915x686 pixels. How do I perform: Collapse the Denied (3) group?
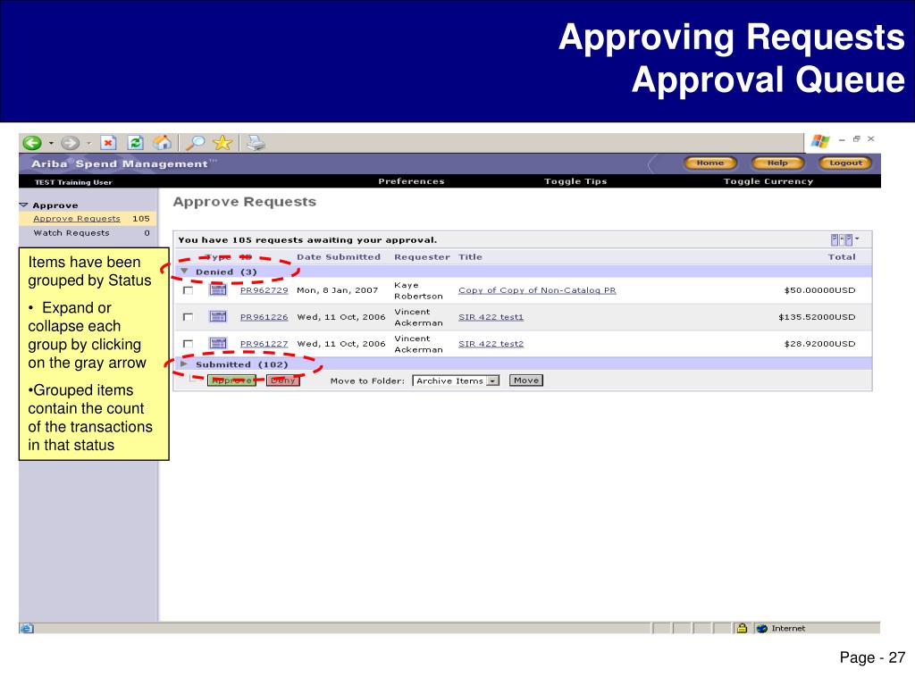(184, 272)
